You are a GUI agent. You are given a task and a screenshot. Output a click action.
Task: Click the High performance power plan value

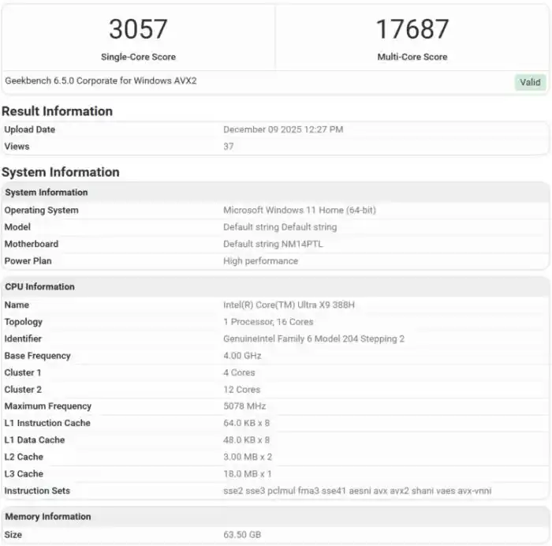[x=260, y=260]
